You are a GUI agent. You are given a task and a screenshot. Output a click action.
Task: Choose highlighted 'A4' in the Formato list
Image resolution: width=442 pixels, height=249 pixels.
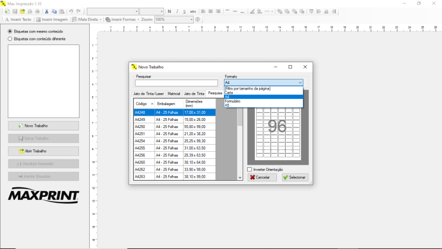(264, 97)
